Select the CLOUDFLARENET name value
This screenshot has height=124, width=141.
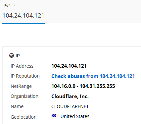coord(70,106)
